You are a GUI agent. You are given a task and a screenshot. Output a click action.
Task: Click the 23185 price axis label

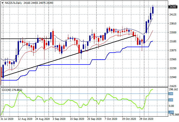tap(173, 41)
